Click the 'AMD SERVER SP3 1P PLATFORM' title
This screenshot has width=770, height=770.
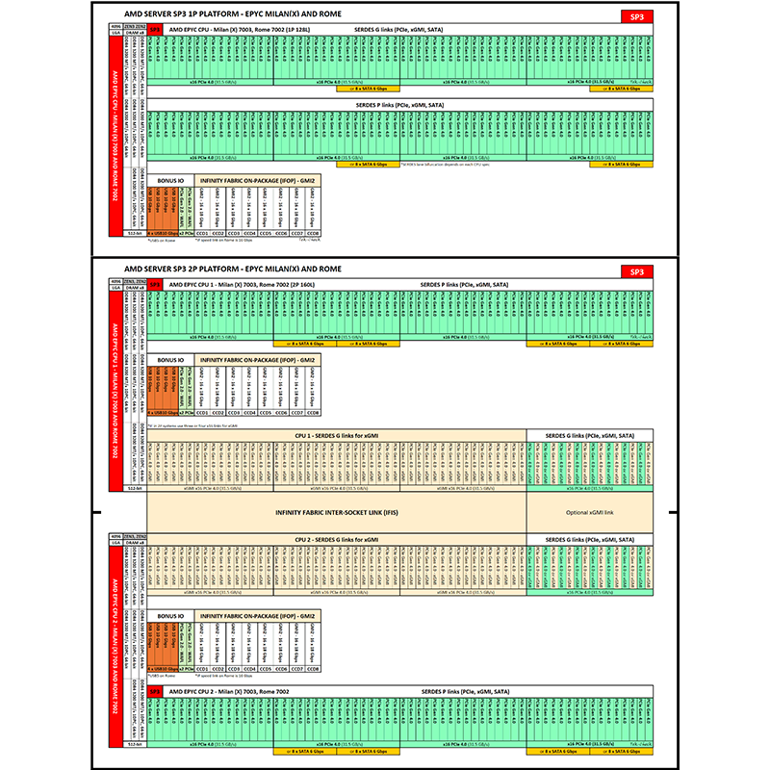(x=233, y=13)
